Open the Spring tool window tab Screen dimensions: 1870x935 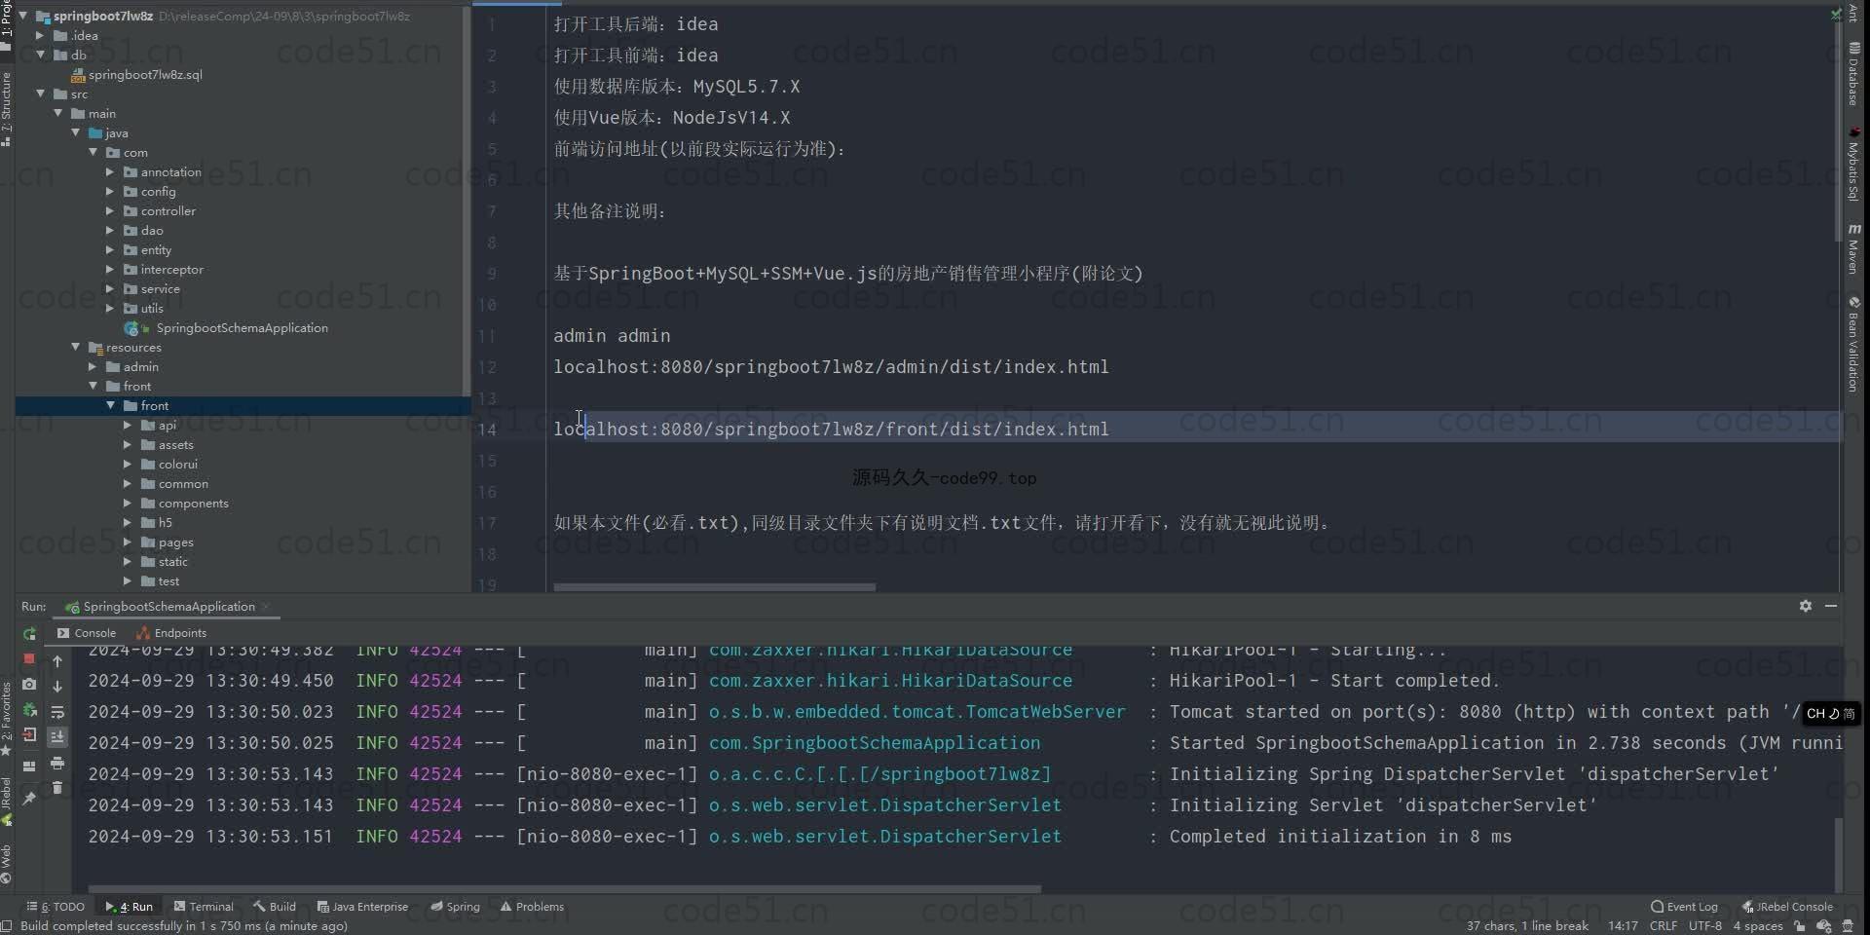coord(455,907)
